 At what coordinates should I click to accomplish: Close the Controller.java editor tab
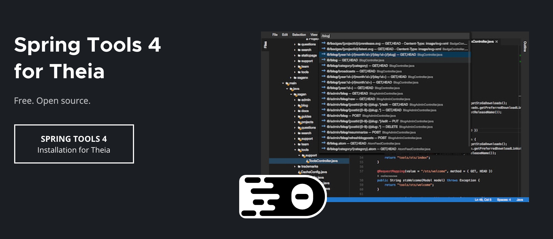[x=497, y=42]
